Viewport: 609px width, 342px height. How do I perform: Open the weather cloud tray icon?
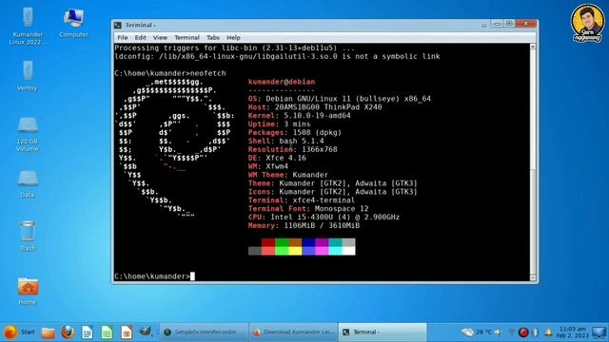point(467,332)
